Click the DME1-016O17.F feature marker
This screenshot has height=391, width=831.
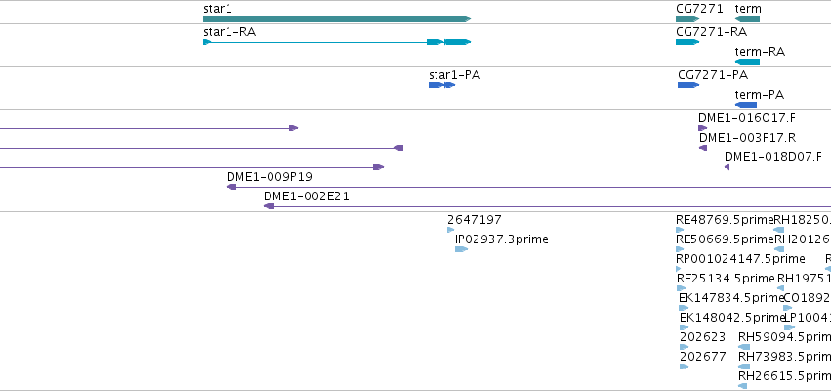[x=702, y=128]
